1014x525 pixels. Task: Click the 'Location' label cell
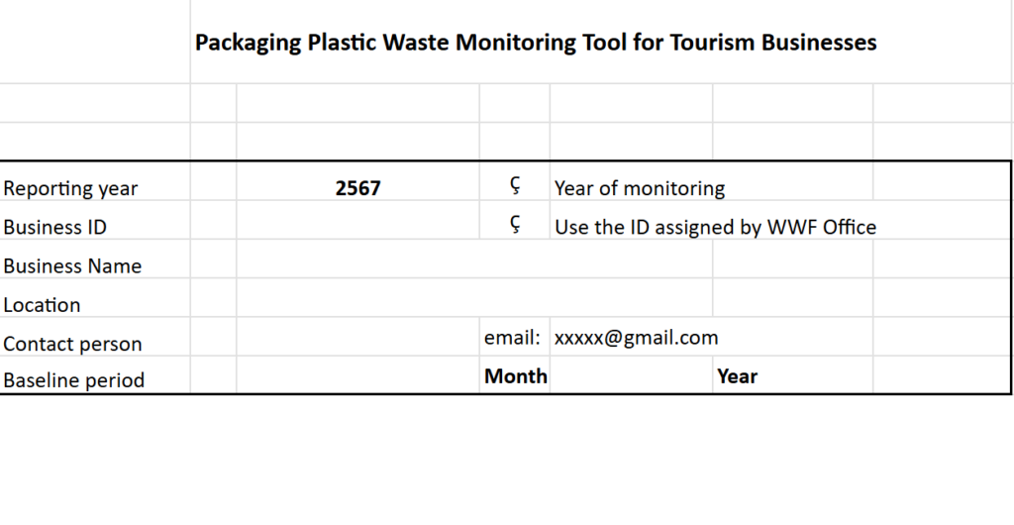42,305
